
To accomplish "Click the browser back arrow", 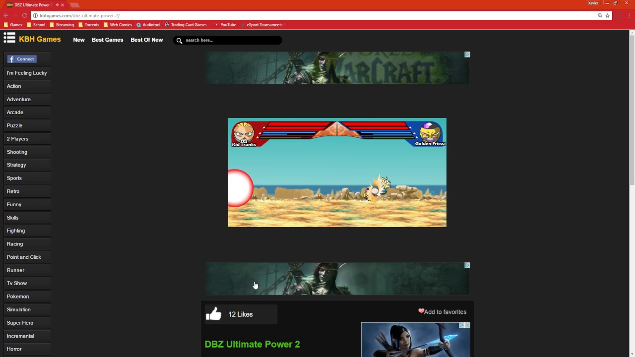I will pos(6,15).
